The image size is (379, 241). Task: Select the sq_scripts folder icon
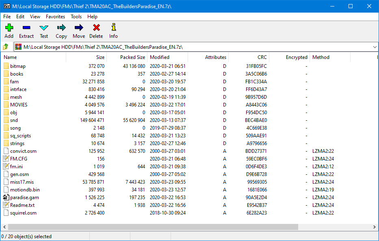pos(6,136)
